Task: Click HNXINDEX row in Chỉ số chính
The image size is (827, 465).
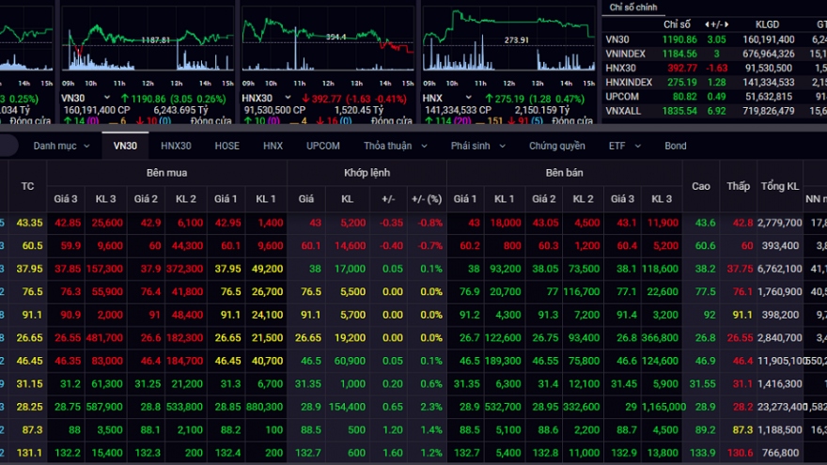Action: (714, 83)
